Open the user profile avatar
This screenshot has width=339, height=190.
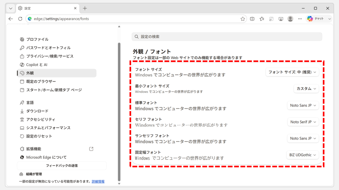(290, 19)
